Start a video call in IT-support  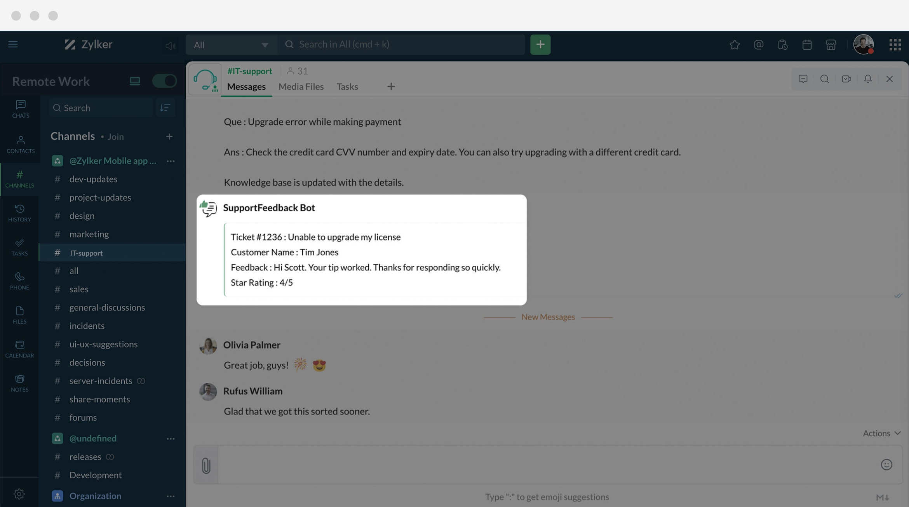click(846, 79)
